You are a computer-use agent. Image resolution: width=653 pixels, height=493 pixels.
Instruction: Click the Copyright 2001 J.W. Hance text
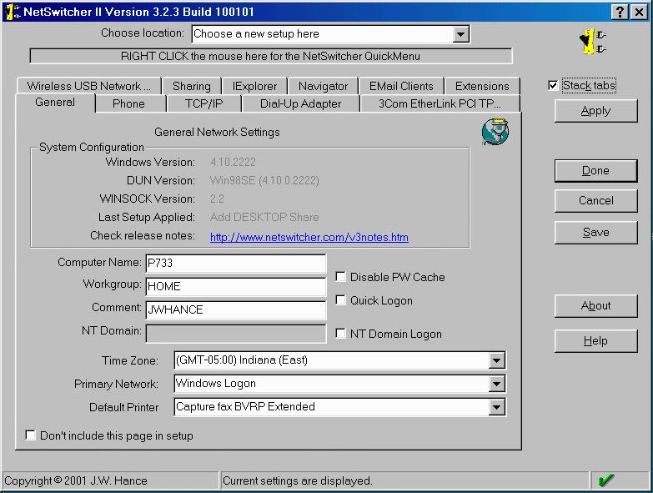(x=76, y=481)
